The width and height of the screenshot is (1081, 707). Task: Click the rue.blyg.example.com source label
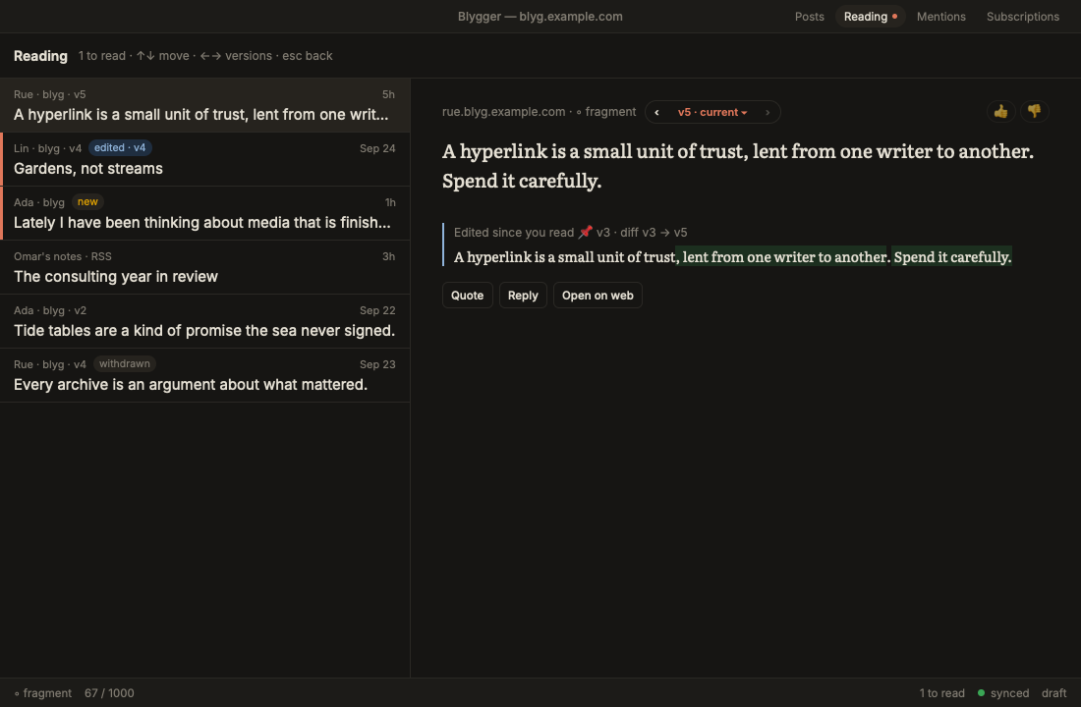503,112
